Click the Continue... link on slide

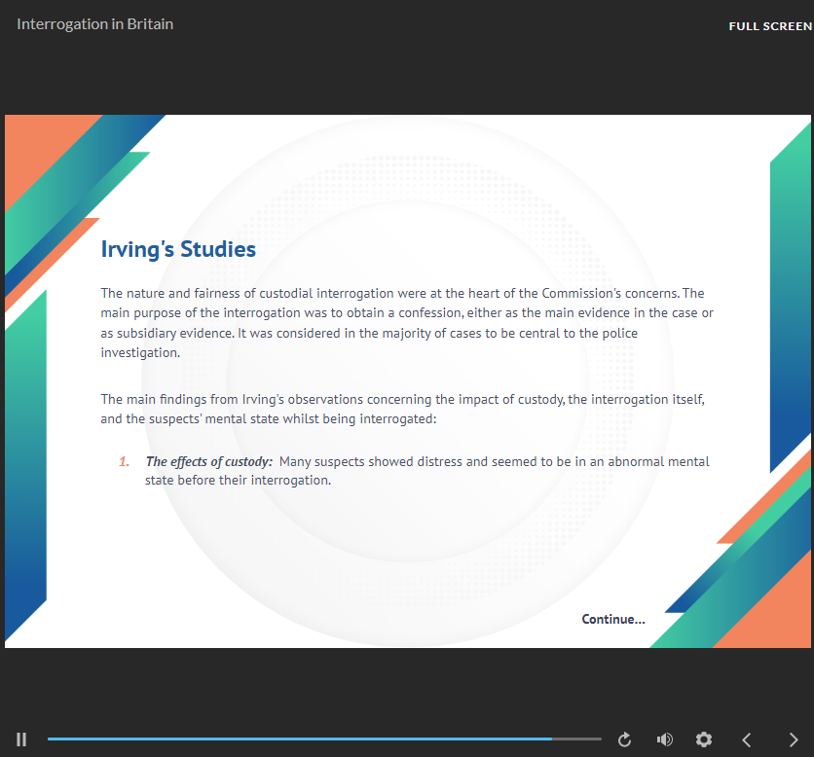click(612, 619)
